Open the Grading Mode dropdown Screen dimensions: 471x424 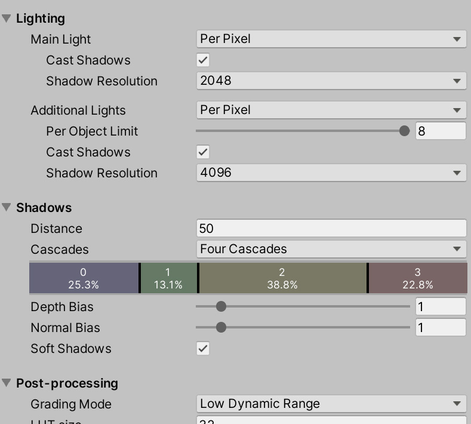331,404
